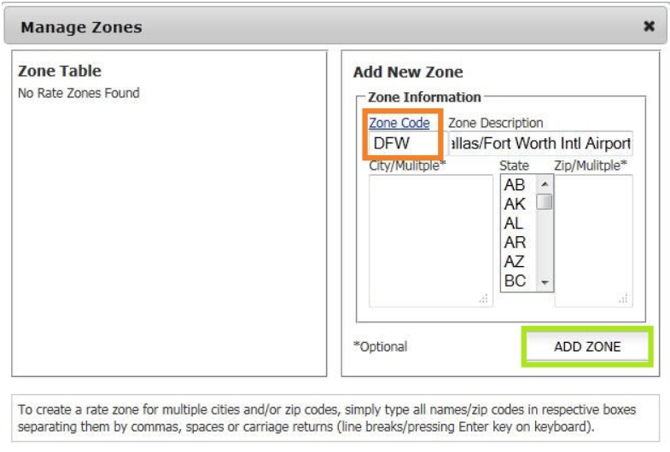Choose BC in the State list
The width and height of the screenshot is (670, 452).
(x=515, y=281)
